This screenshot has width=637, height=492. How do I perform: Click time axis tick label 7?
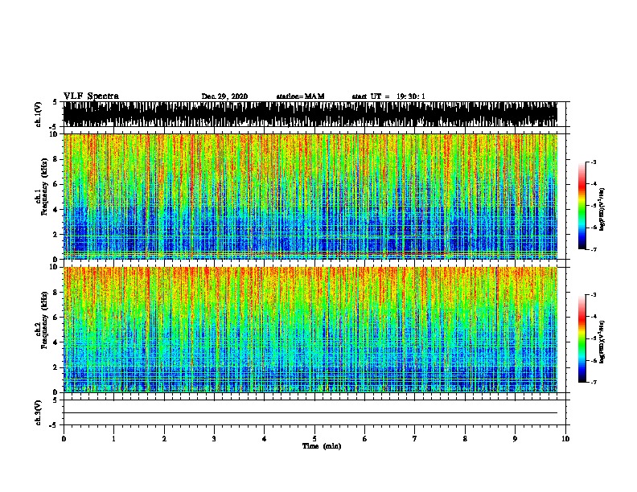(x=415, y=439)
